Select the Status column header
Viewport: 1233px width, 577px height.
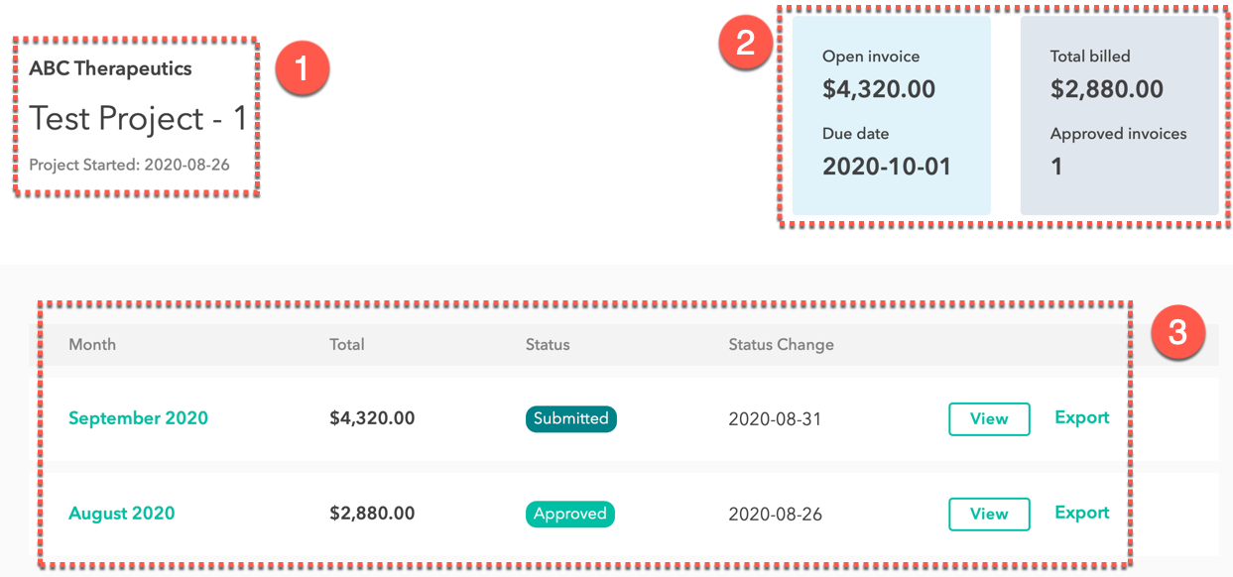pos(548,345)
